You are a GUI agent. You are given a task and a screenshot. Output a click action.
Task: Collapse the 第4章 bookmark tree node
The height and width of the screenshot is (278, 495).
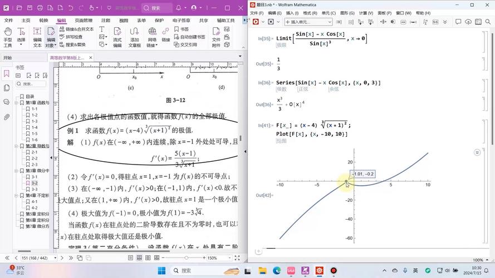pyautogui.click(x=16, y=195)
